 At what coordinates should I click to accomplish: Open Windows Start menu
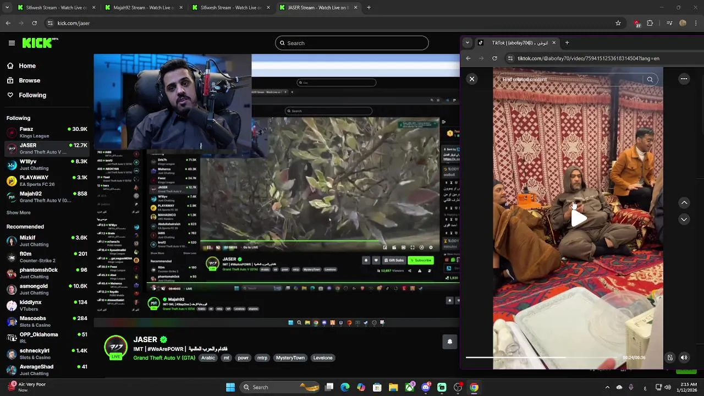(x=230, y=387)
